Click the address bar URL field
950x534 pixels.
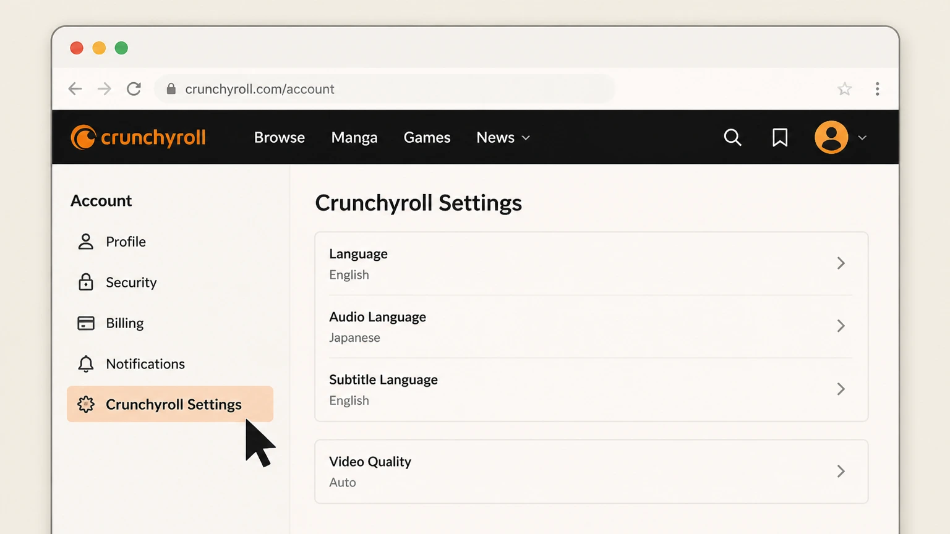click(x=385, y=89)
